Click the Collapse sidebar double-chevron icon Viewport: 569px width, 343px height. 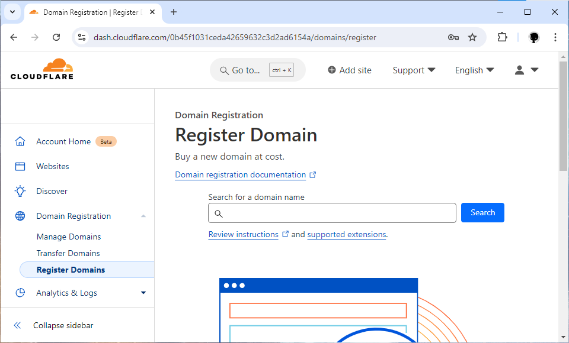[17, 325]
